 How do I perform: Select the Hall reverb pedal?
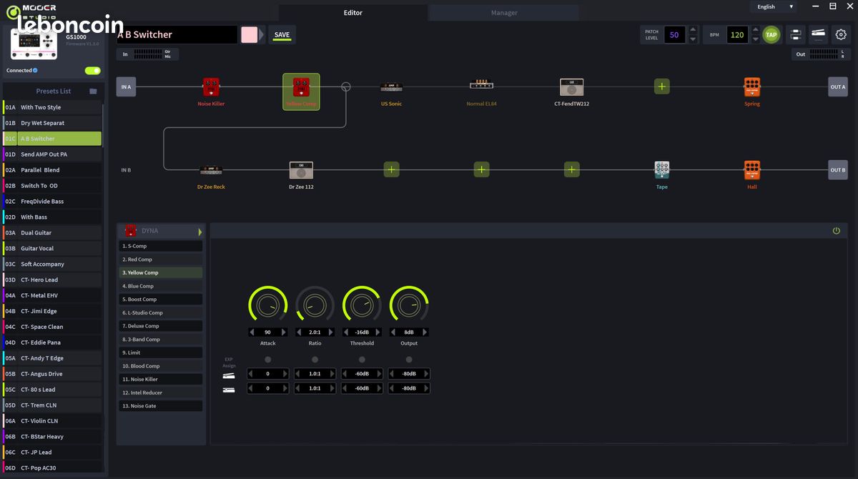pyautogui.click(x=752, y=170)
